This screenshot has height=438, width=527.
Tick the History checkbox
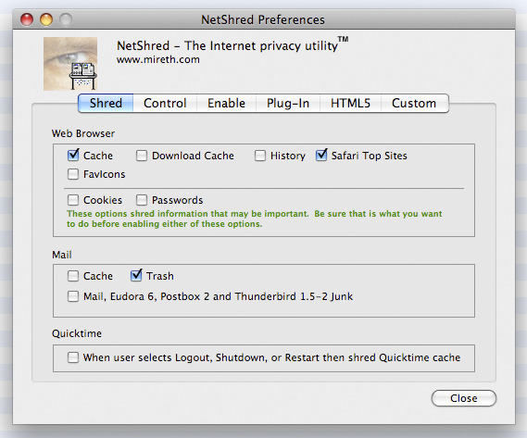(260, 156)
